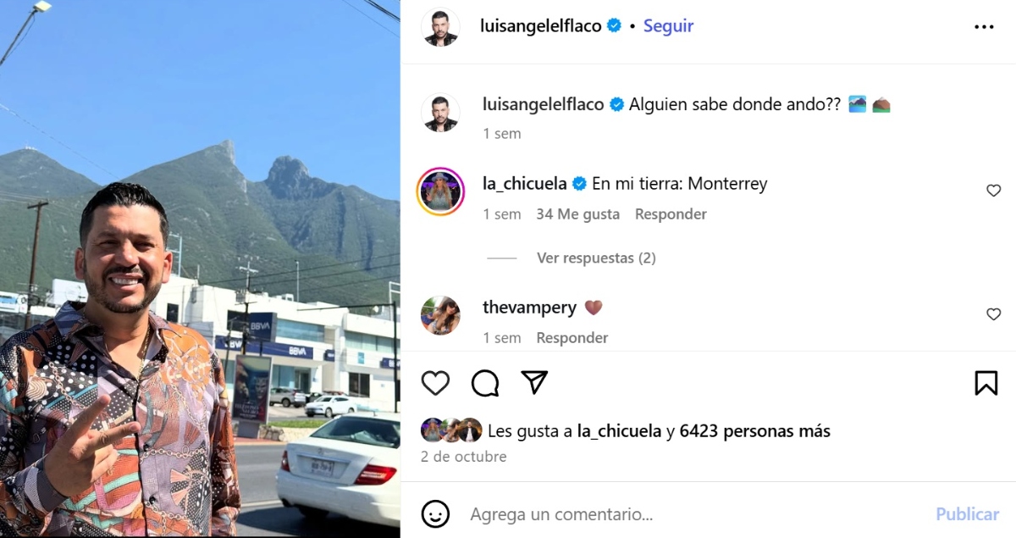Open la_chicuela's story avatar

pyautogui.click(x=440, y=191)
